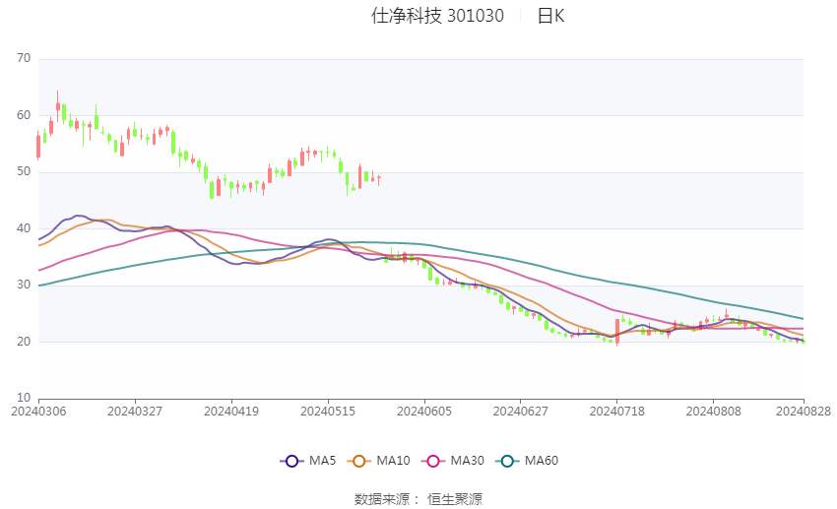This screenshot has height=509, width=837.
Task: Toggle the MA30 legend series
Action: [x=453, y=461]
